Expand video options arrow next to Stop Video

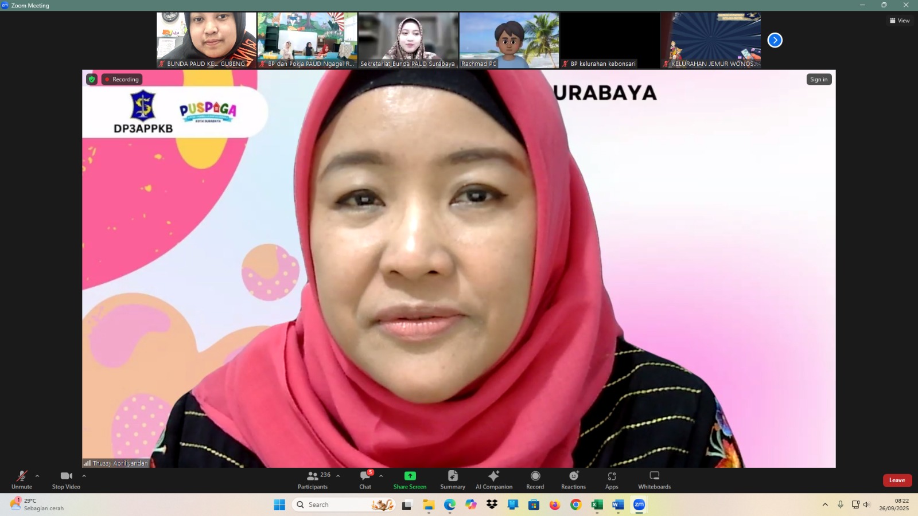[84, 476]
